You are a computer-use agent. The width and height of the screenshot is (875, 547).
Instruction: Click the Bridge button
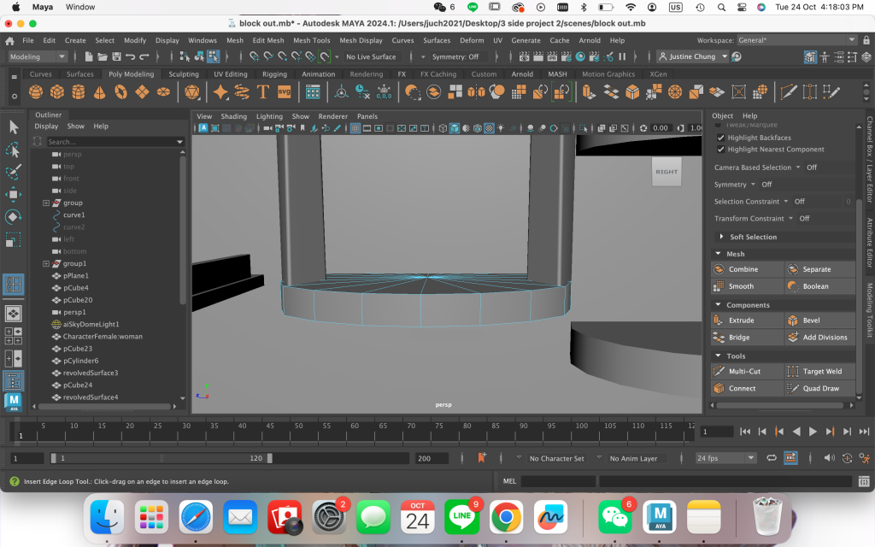[x=738, y=338]
